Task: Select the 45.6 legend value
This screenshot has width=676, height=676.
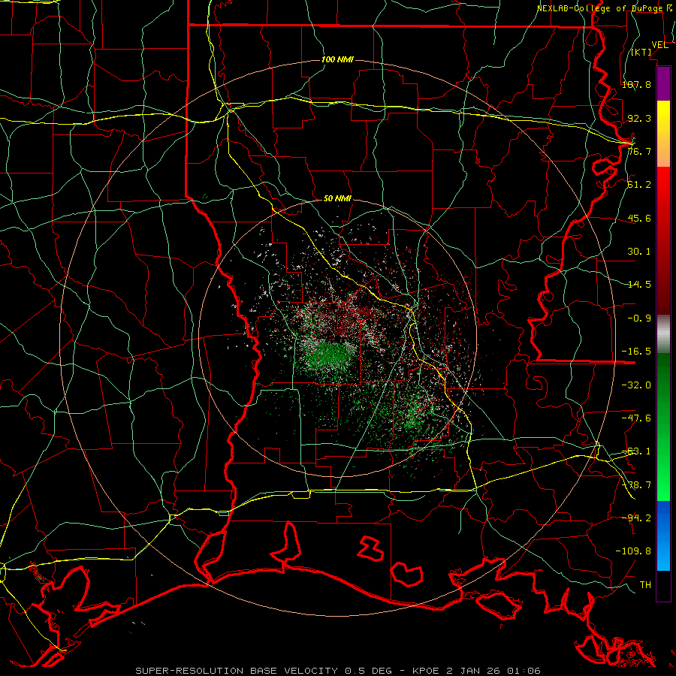Action: [639, 218]
